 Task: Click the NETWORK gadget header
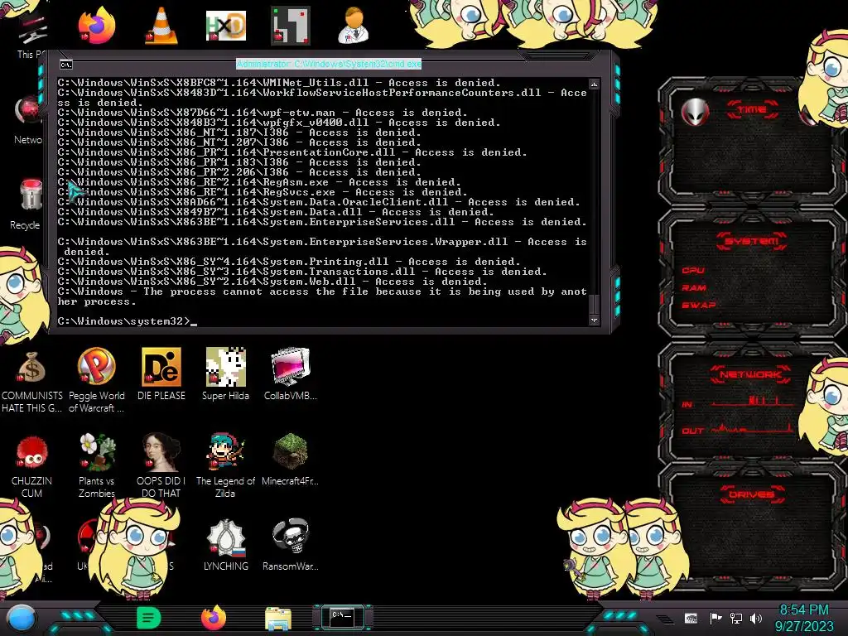click(x=750, y=374)
